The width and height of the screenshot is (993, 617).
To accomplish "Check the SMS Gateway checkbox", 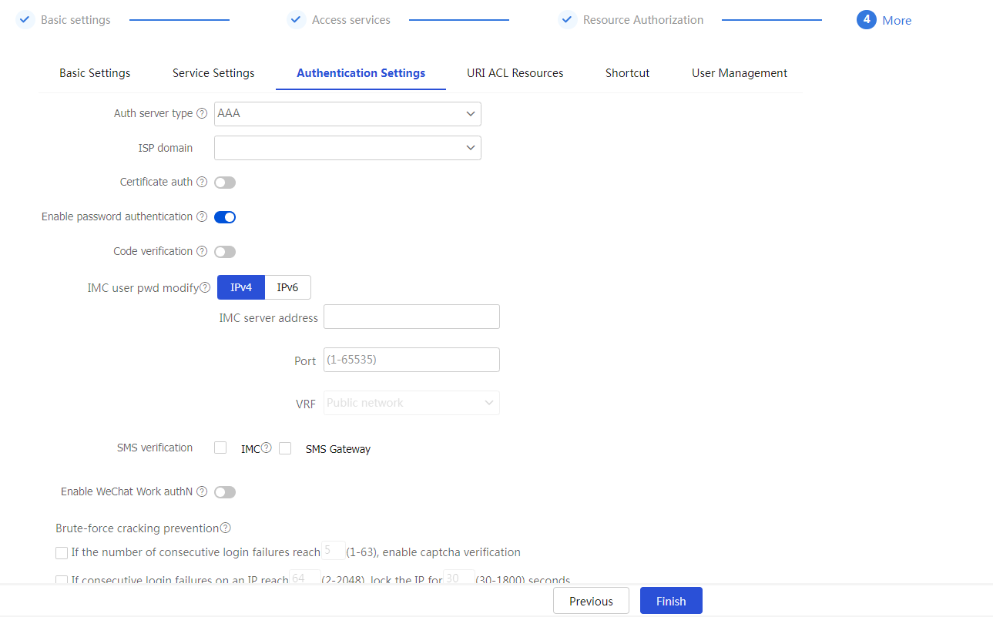I will tap(285, 448).
